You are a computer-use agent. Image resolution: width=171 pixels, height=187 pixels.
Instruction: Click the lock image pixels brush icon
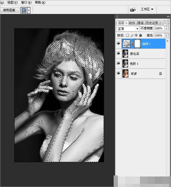tap(132, 35)
